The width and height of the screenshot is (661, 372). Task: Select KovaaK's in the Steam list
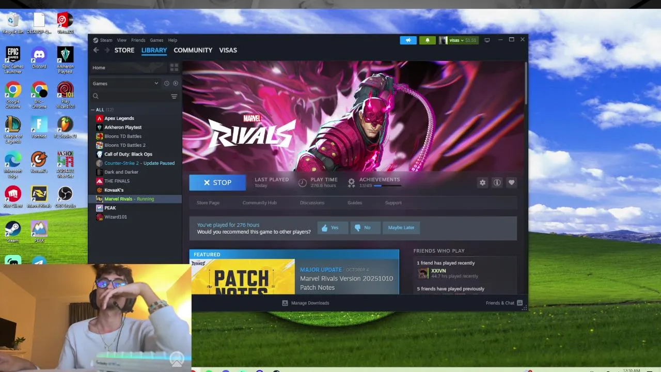(x=135, y=190)
